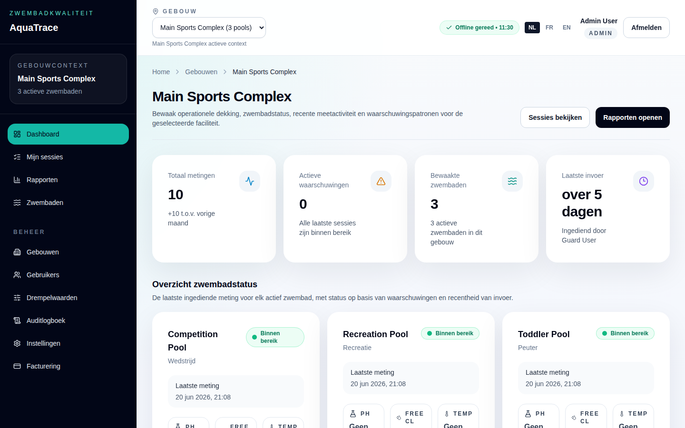The height and width of the screenshot is (428, 685).
Task: Click Binnen bereik badge on Recreation Pool
Action: coord(450,333)
